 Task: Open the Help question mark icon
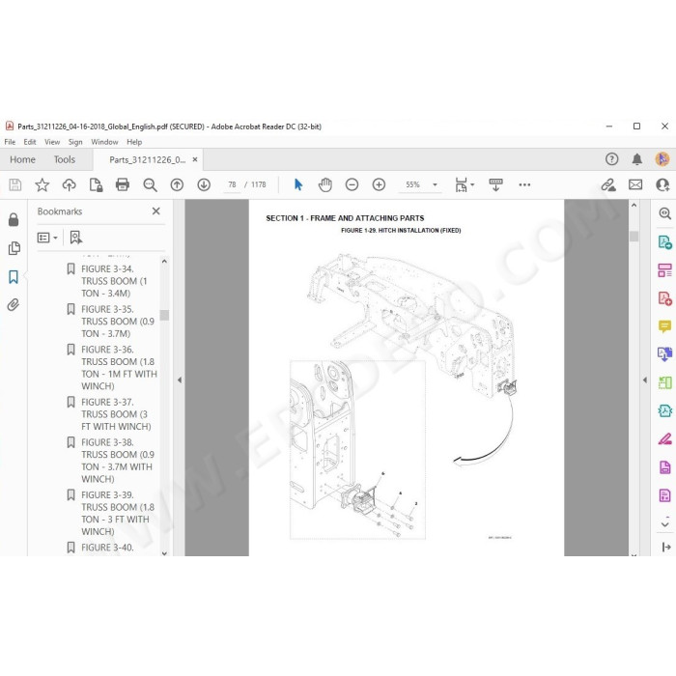611,159
